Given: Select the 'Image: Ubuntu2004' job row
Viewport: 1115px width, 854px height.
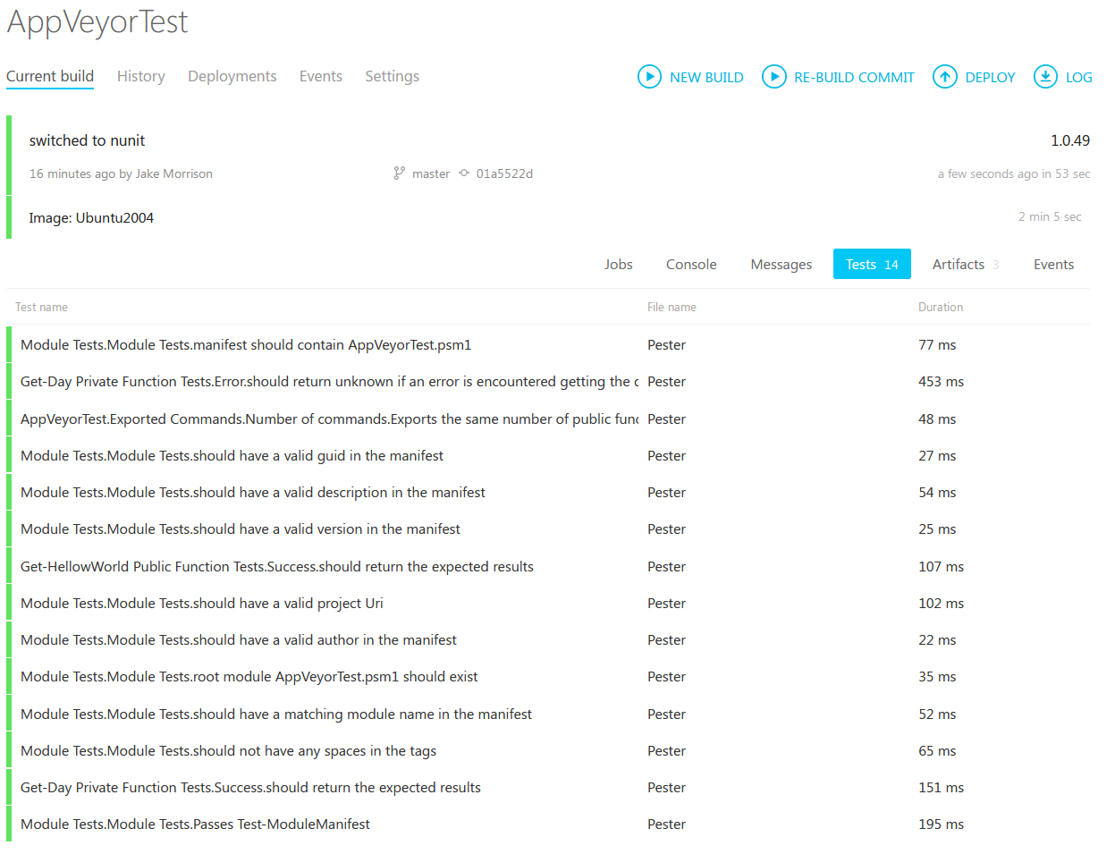Looking at the screenshot, I should point(548,217).
